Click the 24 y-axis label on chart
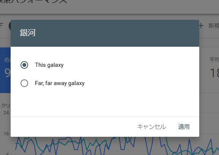 pos(6,113)
